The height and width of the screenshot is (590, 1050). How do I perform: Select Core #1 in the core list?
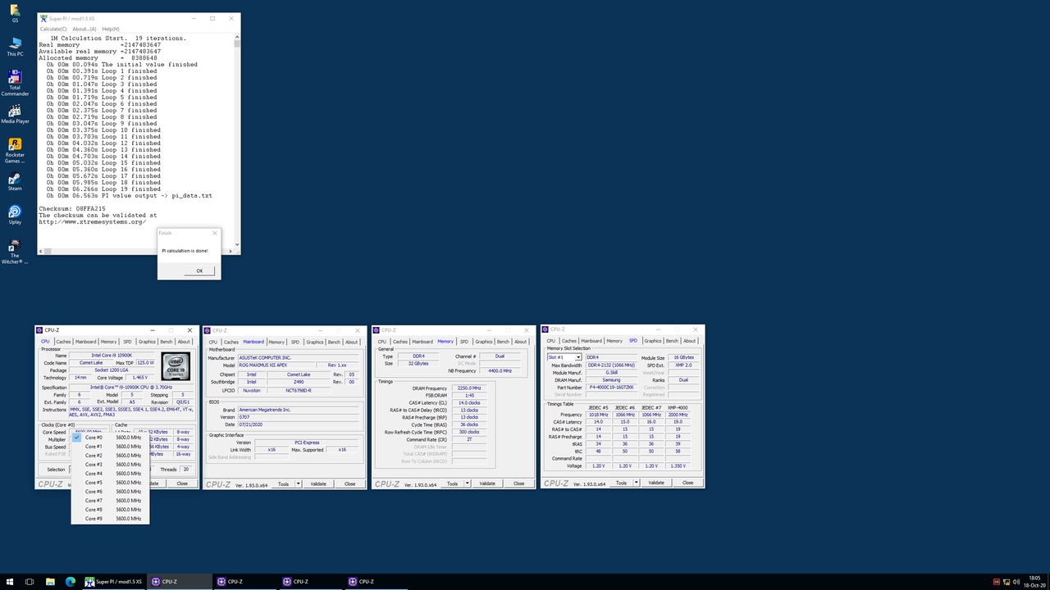(111, 447)
